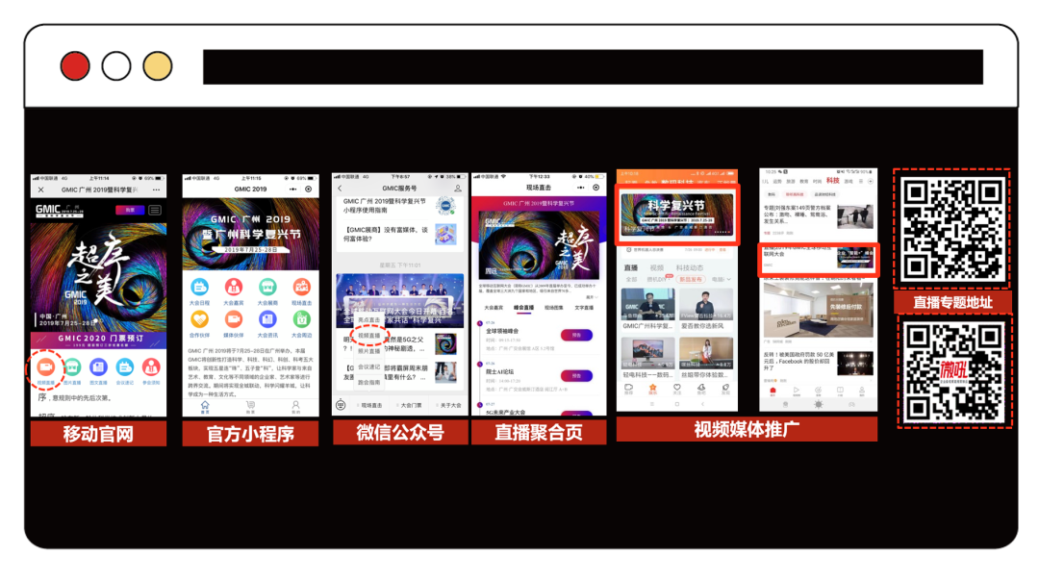Click the GMIC 2020 门票预订 banner
The height and width of the screenshot is (581, 1039).
click(98, 340)
